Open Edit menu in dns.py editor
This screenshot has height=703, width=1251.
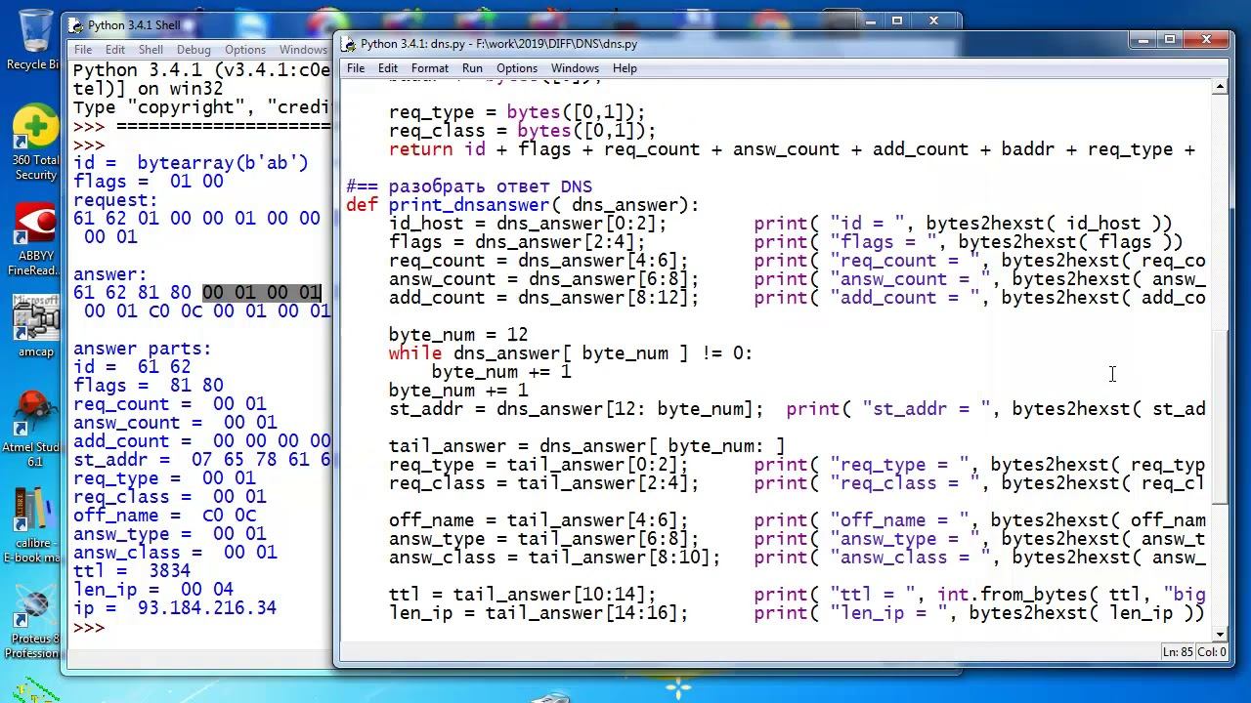coord(388,68)
